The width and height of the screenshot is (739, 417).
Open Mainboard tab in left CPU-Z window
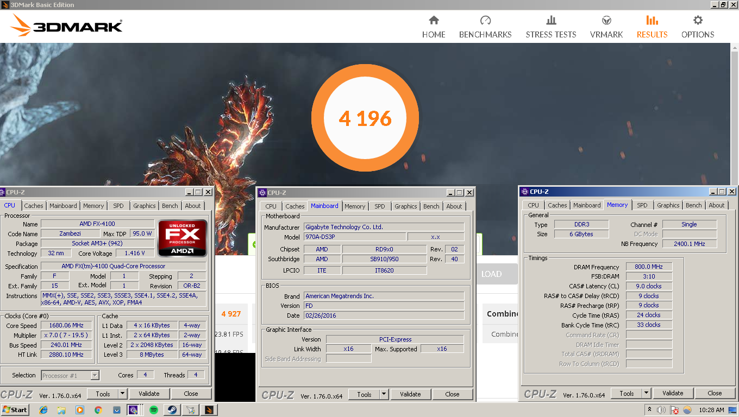click(63, 206)
